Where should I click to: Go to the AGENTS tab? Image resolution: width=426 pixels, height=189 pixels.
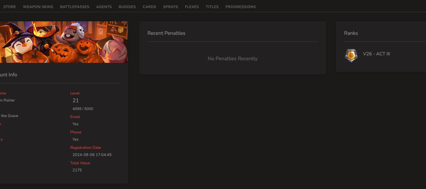coord(104,7)
